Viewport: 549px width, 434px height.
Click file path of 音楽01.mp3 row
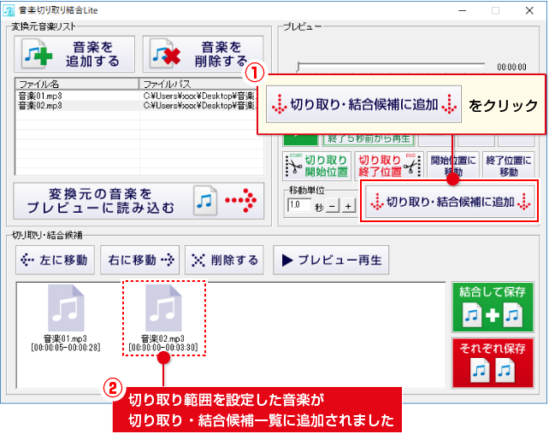(x=199, y=96)
